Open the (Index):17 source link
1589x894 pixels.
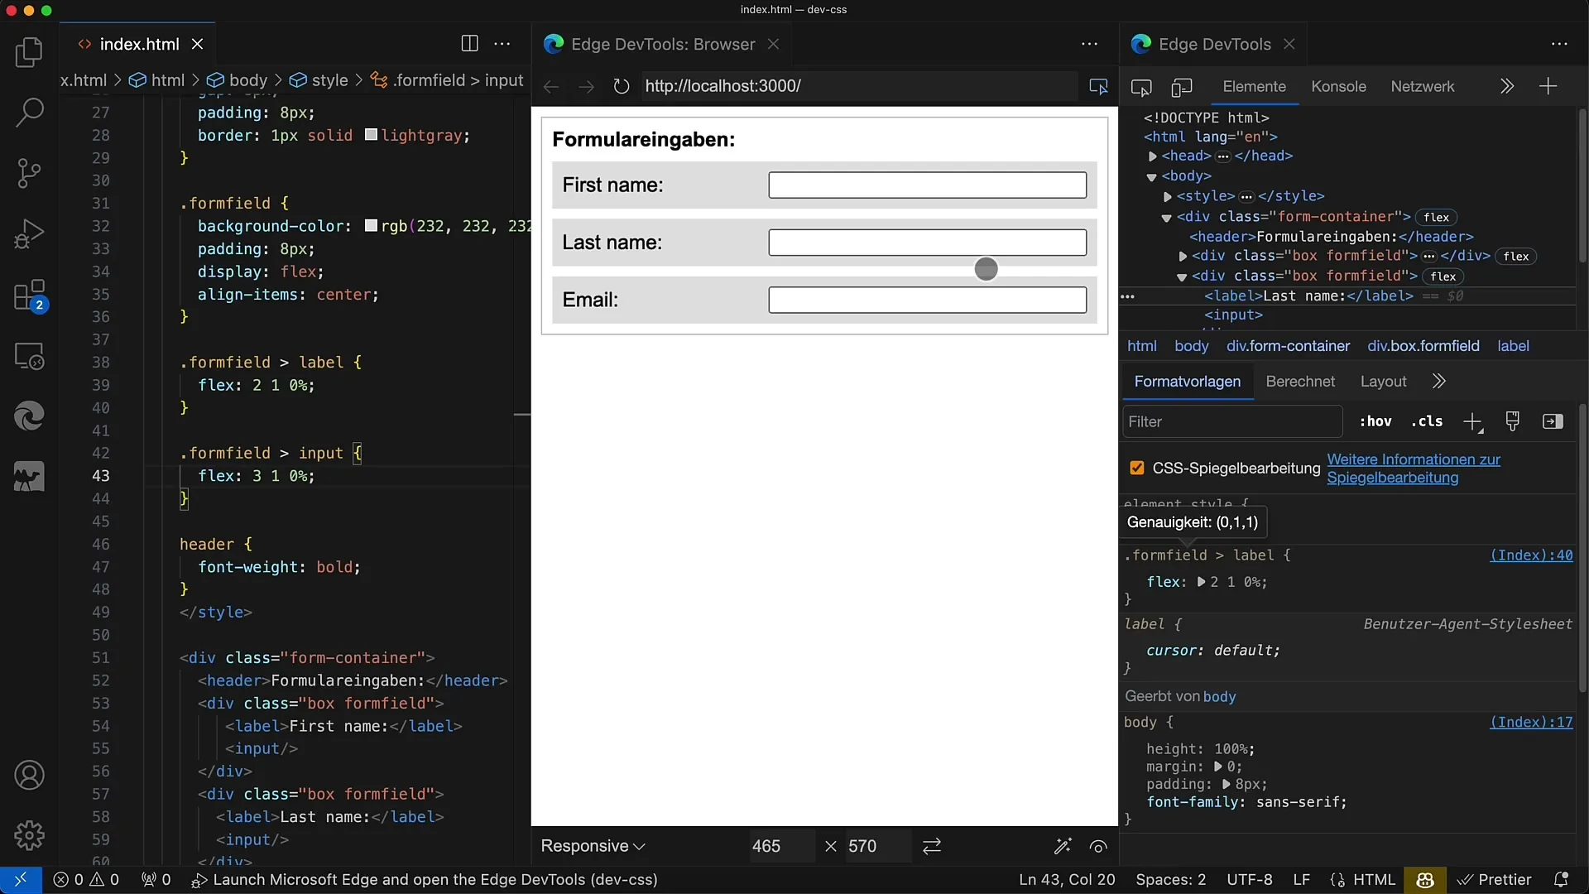point(1531,723)
